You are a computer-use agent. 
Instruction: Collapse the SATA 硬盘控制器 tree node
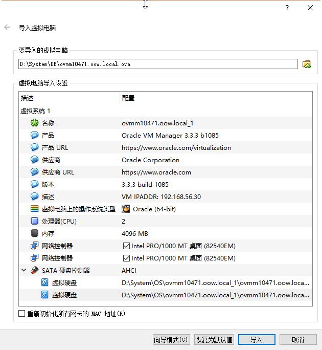tap(24, 270)
